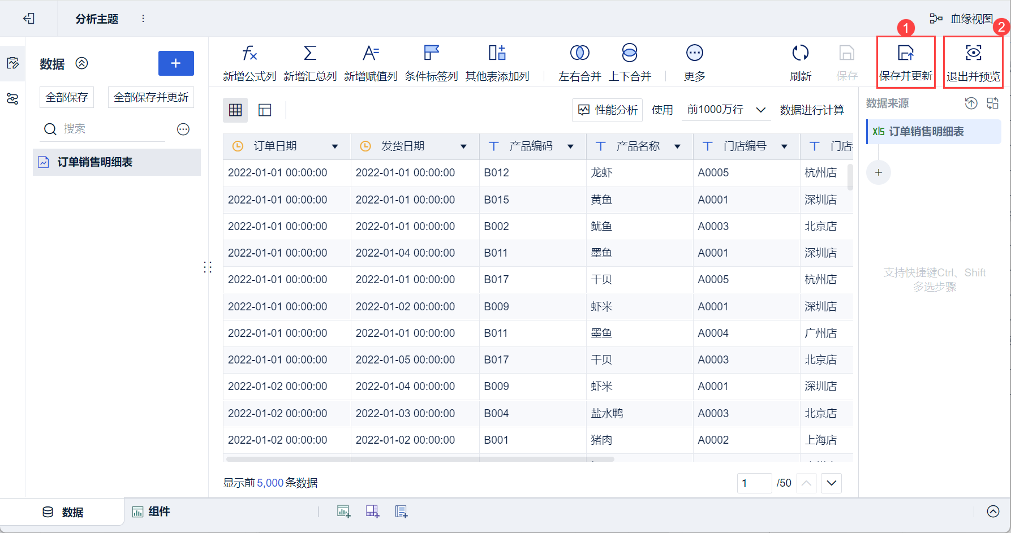Select the 订单销售明细表 source step
This screenshot has height=533, width=1011.
tap(934, 132)
